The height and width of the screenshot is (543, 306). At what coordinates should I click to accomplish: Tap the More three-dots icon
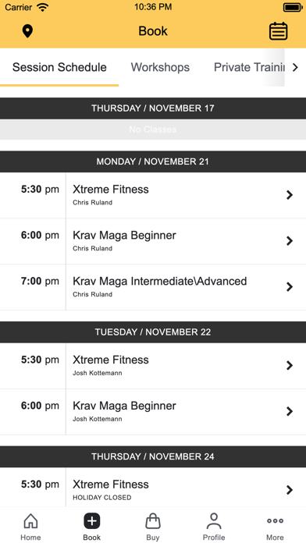click(275, 520)
